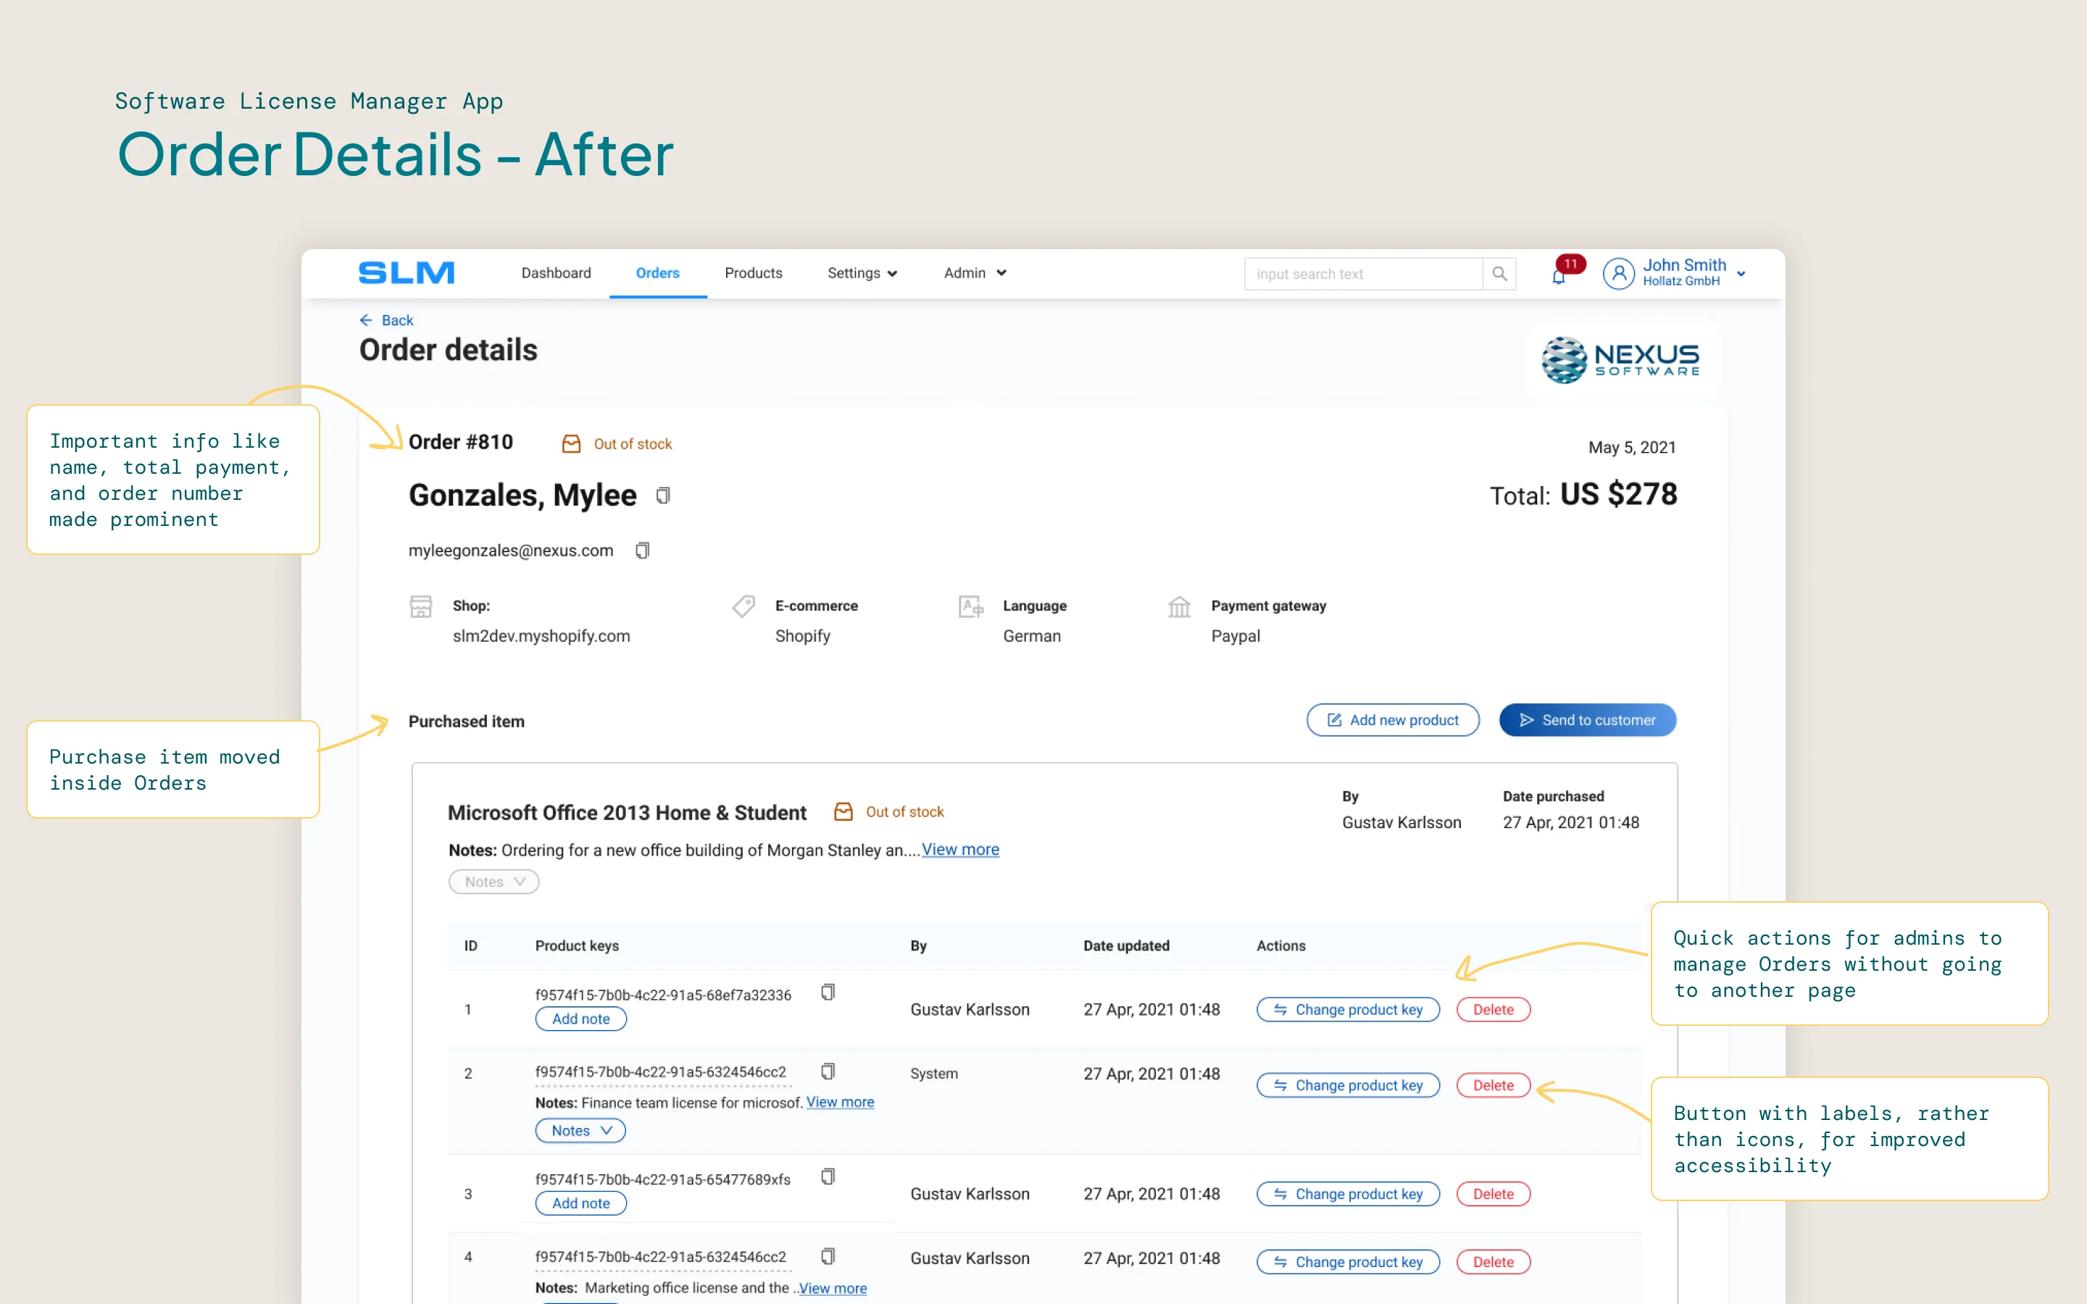Image resolution: width=2087 pixels, height=1304 pixels.
Task: Delete product key row 1
Action: (1494, 1010)
